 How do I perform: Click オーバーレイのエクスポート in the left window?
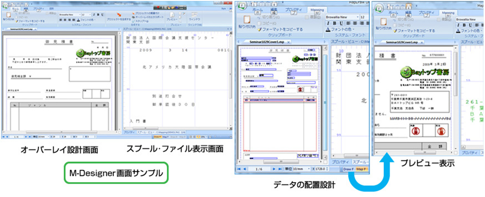(x=148, y=17)
